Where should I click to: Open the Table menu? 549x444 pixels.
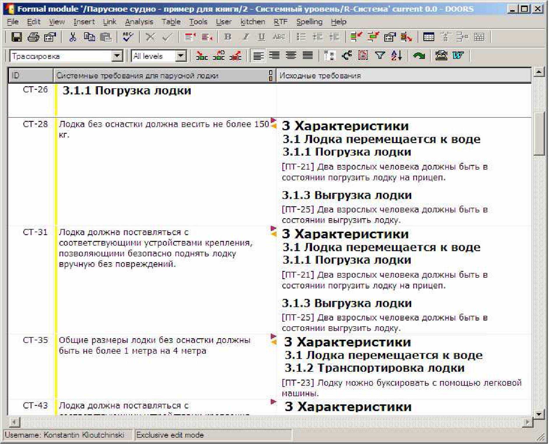(171, 22)
